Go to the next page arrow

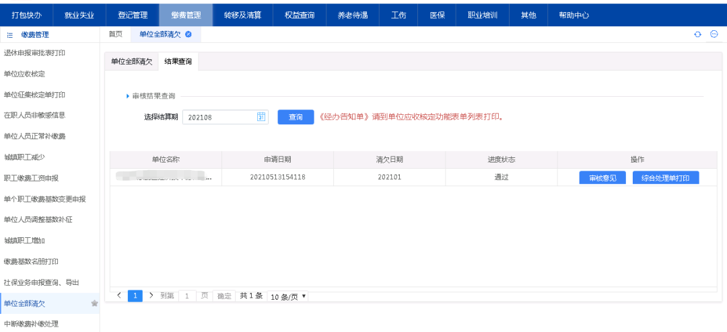click(151, 295)
